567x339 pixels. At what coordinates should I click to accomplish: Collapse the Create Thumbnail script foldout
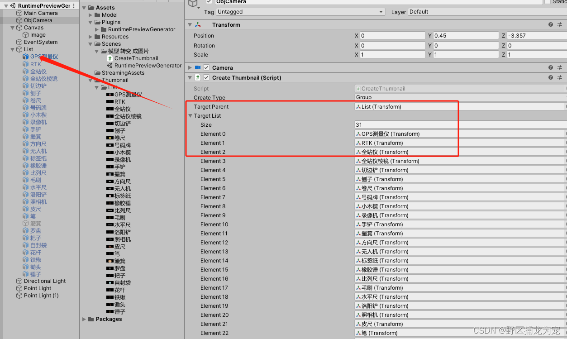pyautogui.click(x=190, y=77)
